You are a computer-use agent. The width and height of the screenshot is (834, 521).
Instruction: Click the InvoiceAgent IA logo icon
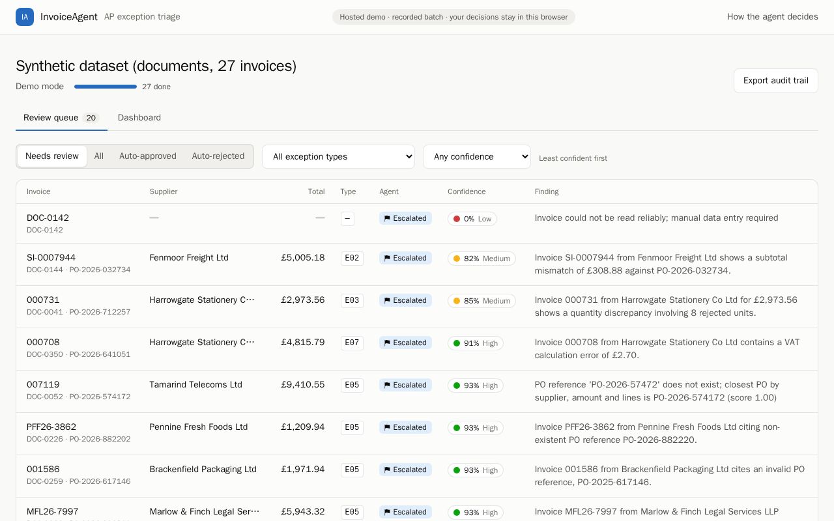point(25,17)
